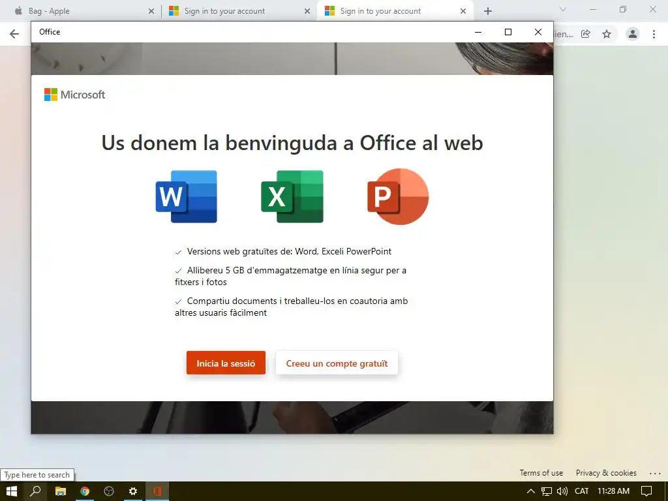Image resolution: width=668 pixels, height=501 pixels.
Task: Open the more options ellipsis in the page footer
Action: pyautogui.click(x=655, y=474)
